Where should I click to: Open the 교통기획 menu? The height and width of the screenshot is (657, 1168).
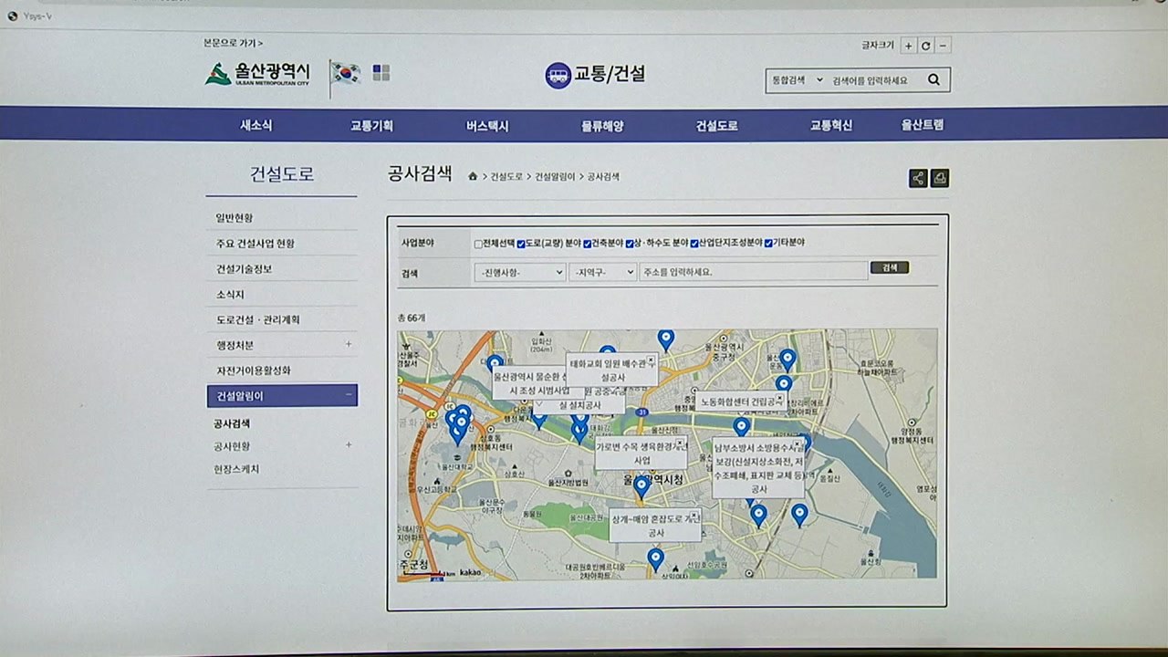pos(371,126)
